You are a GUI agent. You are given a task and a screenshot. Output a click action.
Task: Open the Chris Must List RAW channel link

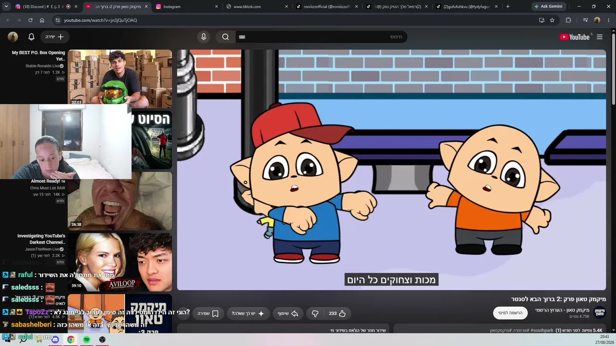pyautogui.click(x=48, y=188)
